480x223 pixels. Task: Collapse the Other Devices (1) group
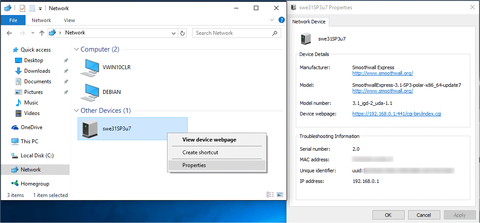76,111
